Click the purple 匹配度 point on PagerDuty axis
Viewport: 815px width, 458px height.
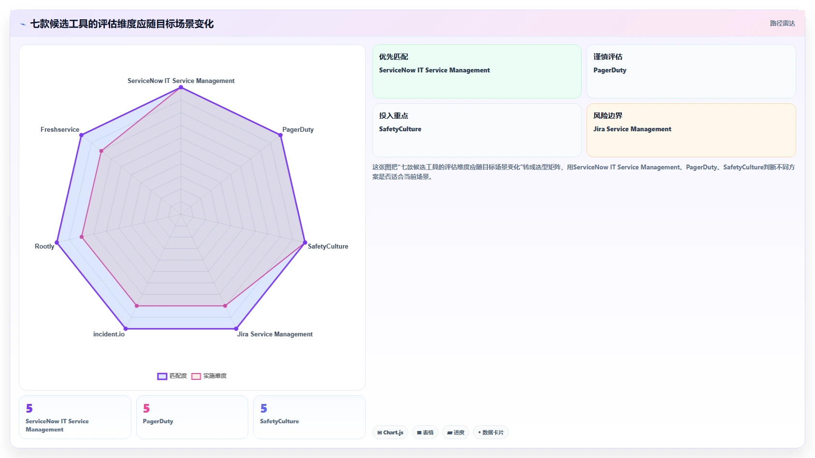click(281, 135)
